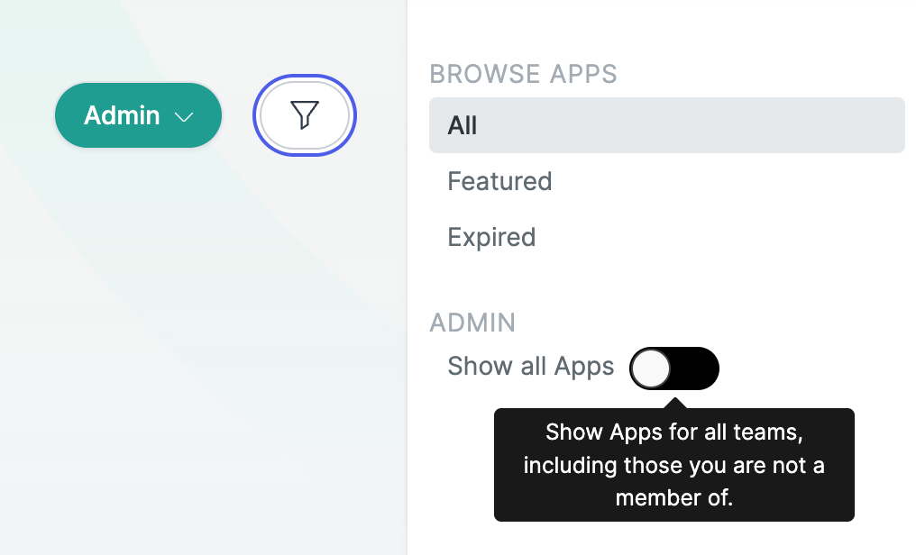Click the ADMIN section heading in panel
The width and height of the screenshot is (916, 555).
[x=472, y=323]
